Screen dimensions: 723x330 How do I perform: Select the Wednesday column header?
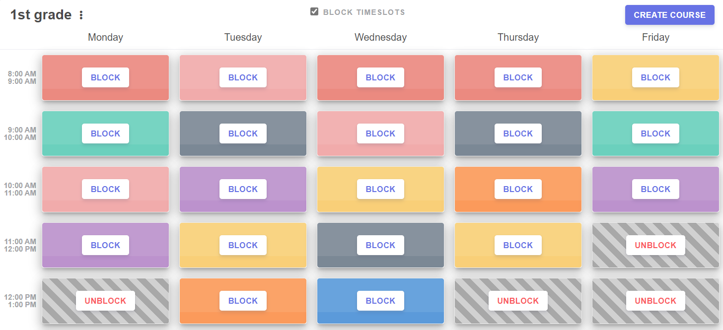click(x=380, y=37)
